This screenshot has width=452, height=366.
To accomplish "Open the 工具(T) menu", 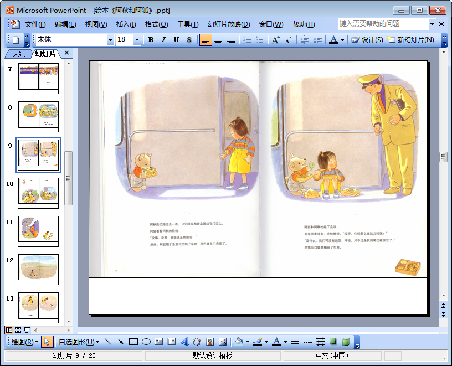I will (188, 24).
